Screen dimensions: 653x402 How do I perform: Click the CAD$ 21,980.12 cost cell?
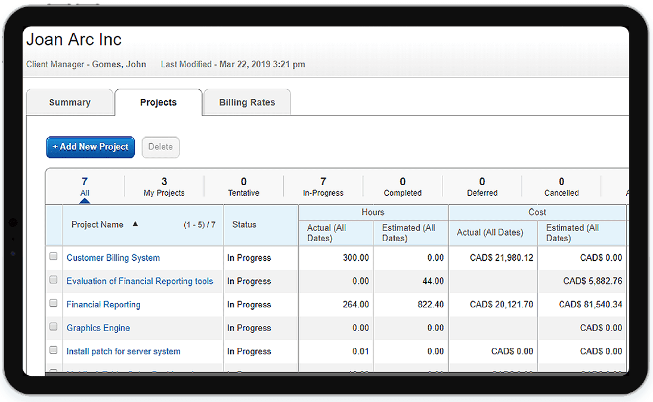[502, 258]
